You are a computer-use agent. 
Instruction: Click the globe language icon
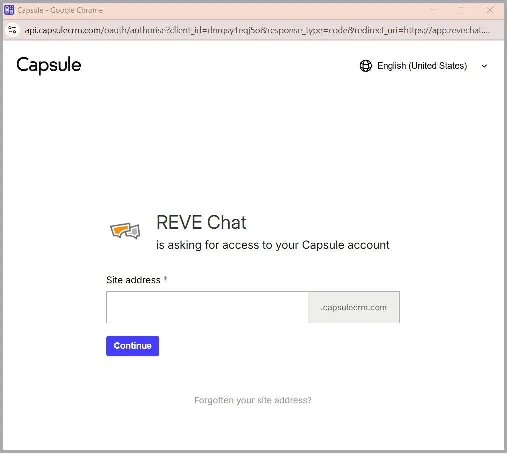pos(366,66)
